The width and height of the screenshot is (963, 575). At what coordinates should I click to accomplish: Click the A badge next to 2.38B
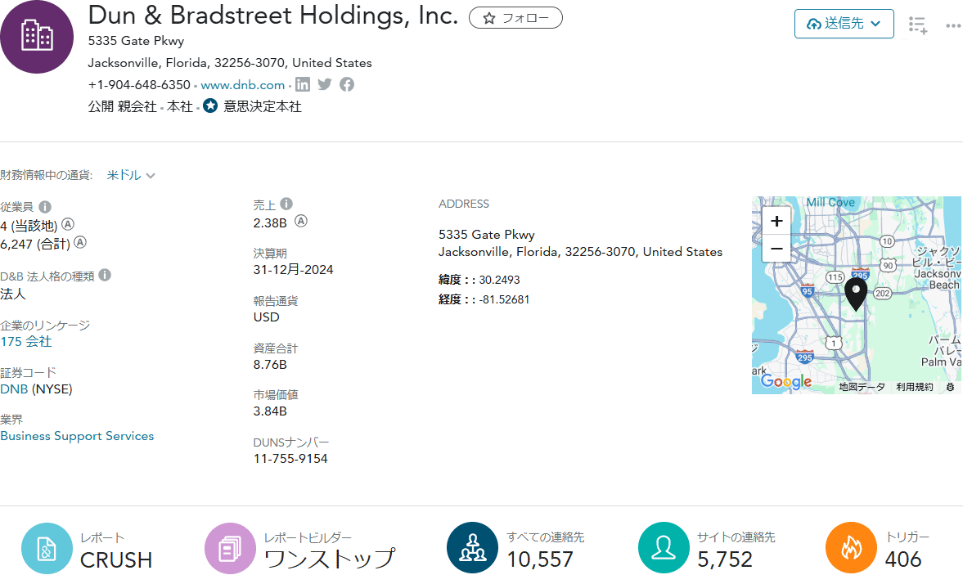[301, 221]
